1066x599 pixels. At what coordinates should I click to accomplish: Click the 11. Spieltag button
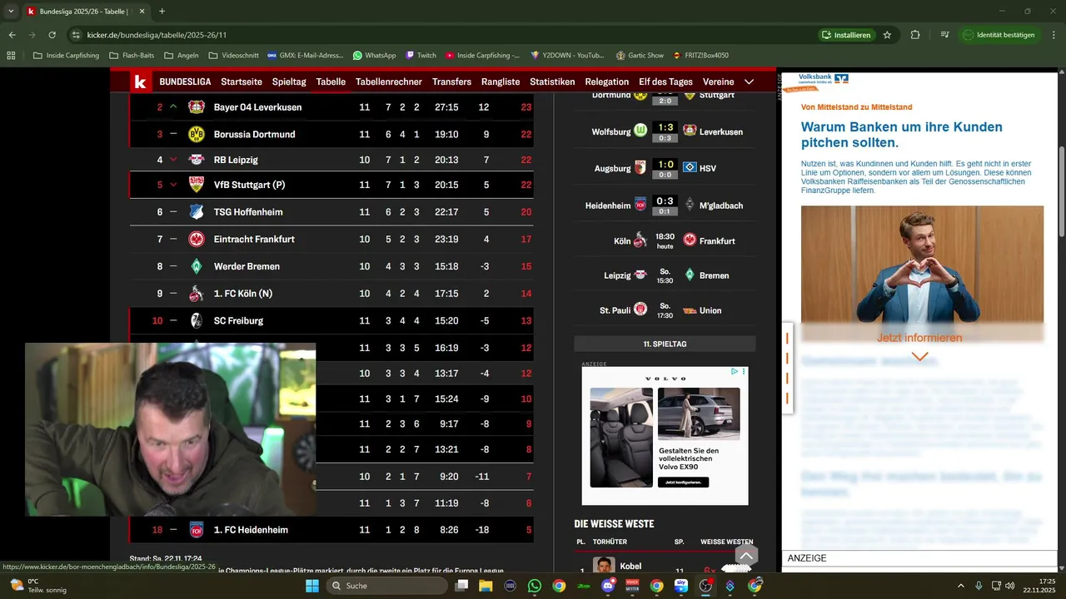tap(665, 344)
